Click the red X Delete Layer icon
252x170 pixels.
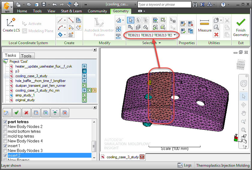pyautogui.click(x=26, y=113)
